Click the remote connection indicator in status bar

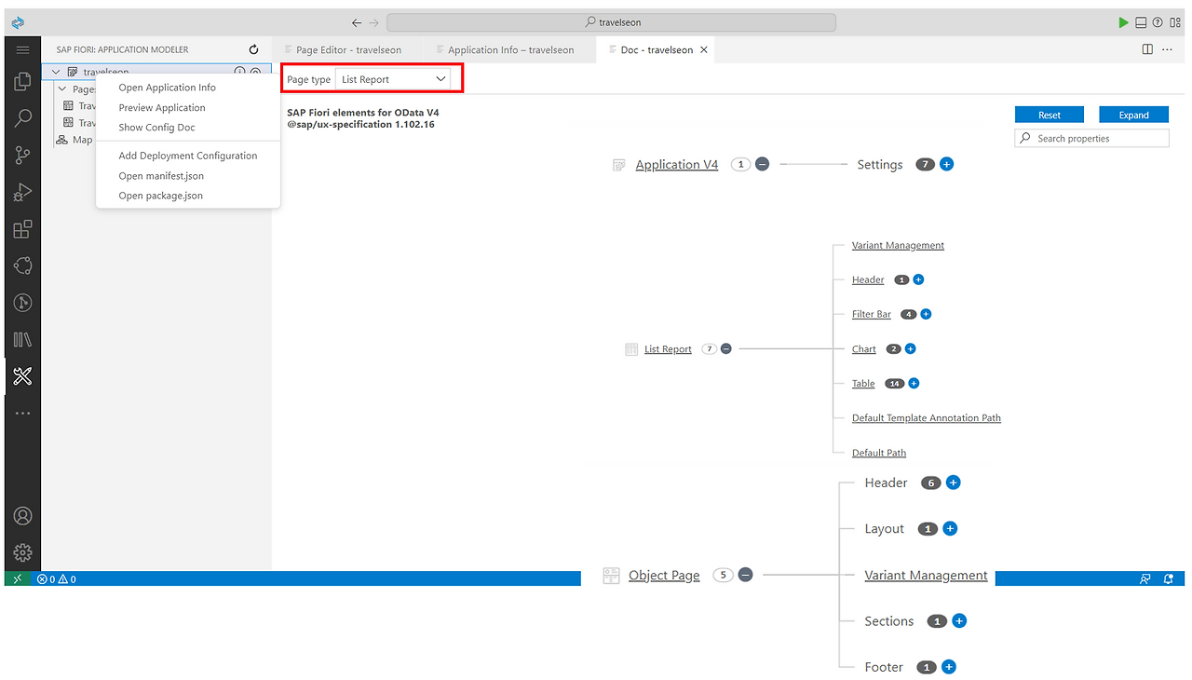pos(19,578)
